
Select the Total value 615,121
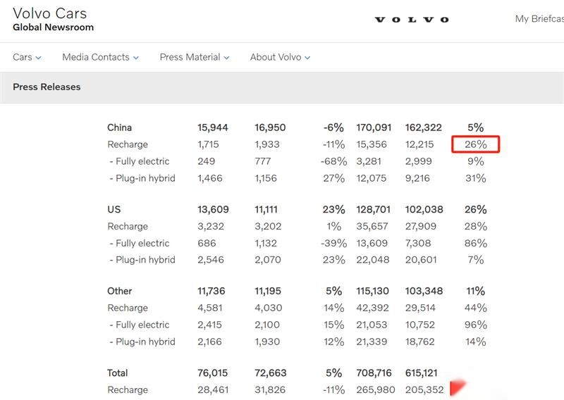coord(421,373)
